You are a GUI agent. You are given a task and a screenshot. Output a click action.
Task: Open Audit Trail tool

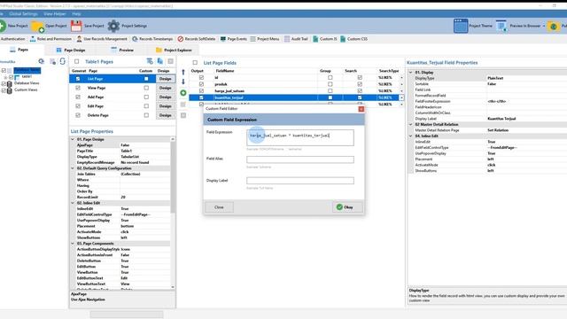click(x=296, y=39)
